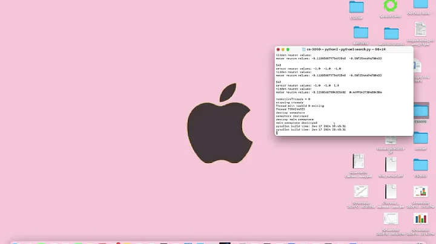Open the Receipt PDF partly behind the terminal

pyautogui.click(x=391, y=140)
